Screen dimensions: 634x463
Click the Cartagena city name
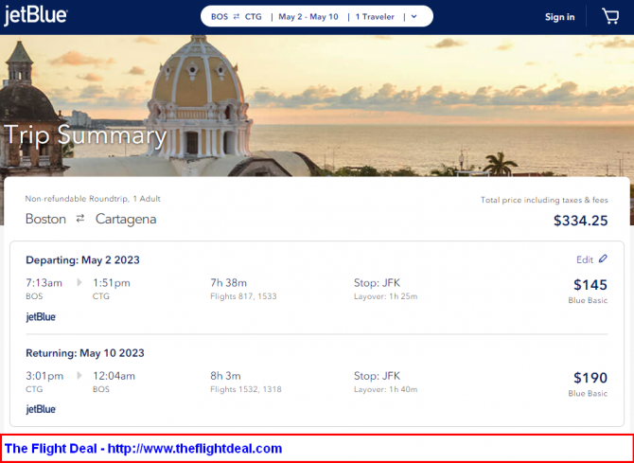126,219
